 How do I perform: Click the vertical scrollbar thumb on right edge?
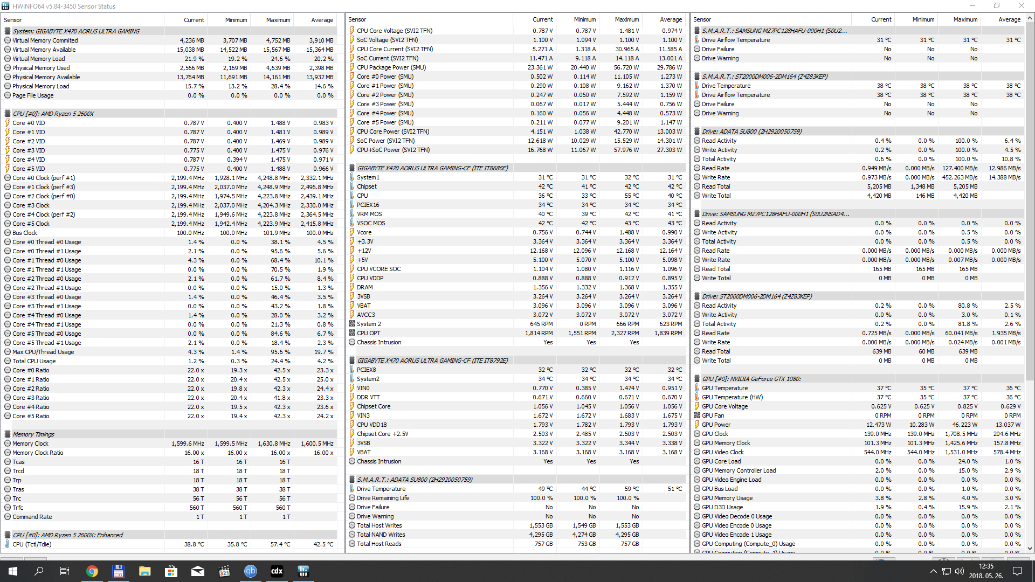pyautogui.click(x=1030, y=200)
